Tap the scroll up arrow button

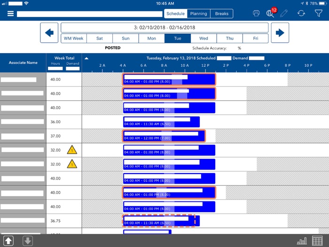(9, 241)
